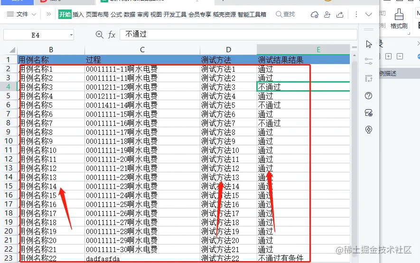Select cell 用例名称10
420x263 pixels.
tap(51, 150)
